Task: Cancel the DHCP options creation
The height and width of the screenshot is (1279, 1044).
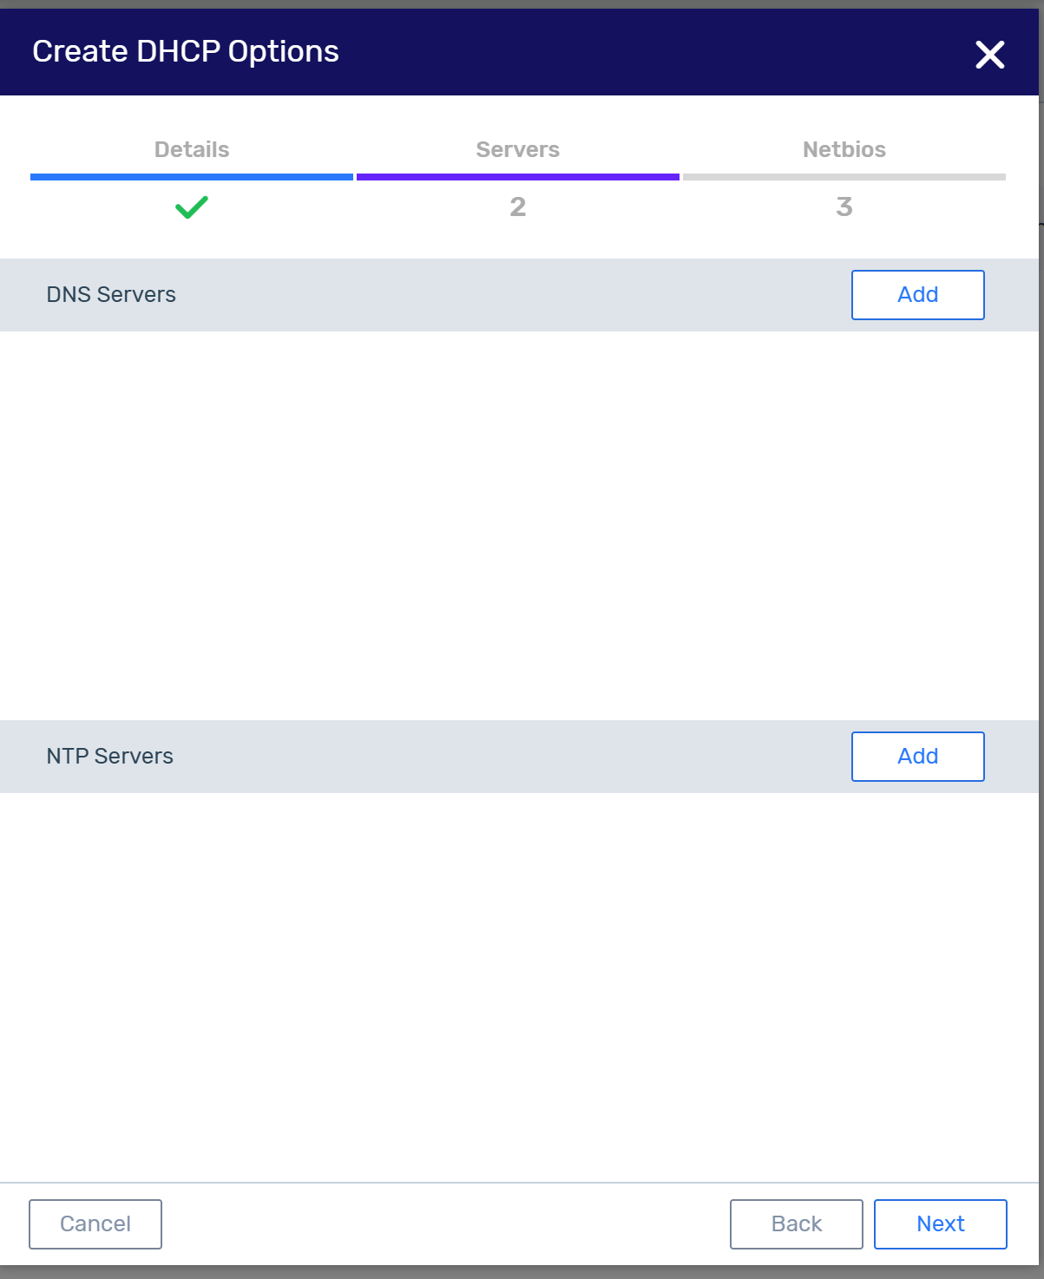Action: click(x=95, y=1223)
